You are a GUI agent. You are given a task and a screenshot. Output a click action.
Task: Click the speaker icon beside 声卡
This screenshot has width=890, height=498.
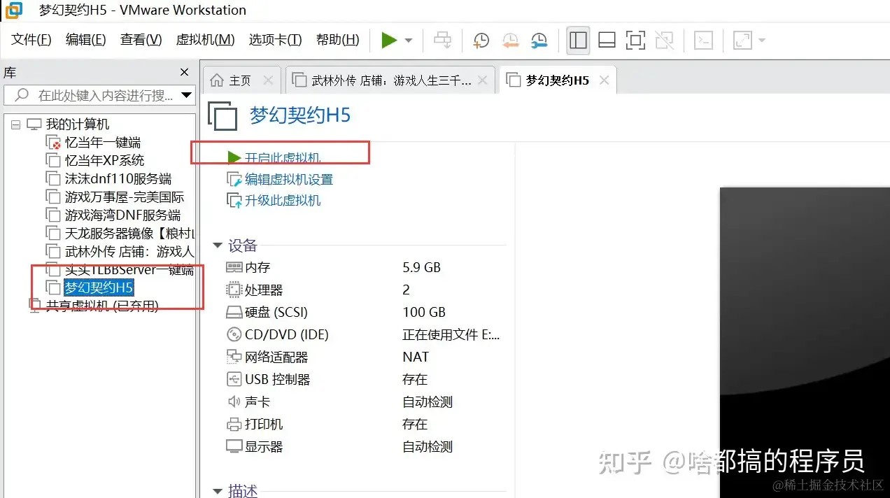pos(234,401)
